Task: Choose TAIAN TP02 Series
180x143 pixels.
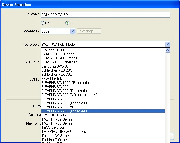Action: tap(103, 119)
